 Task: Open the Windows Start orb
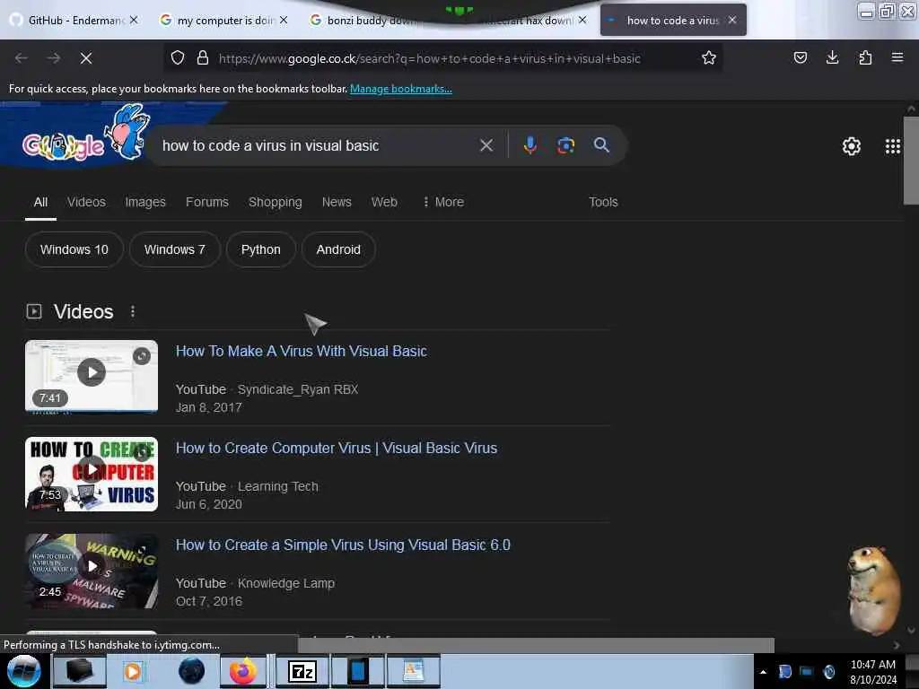(23, 671)
